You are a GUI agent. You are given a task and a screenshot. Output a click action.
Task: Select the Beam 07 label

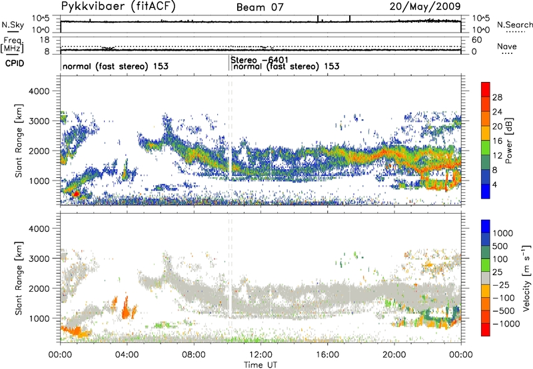[260, 7]
